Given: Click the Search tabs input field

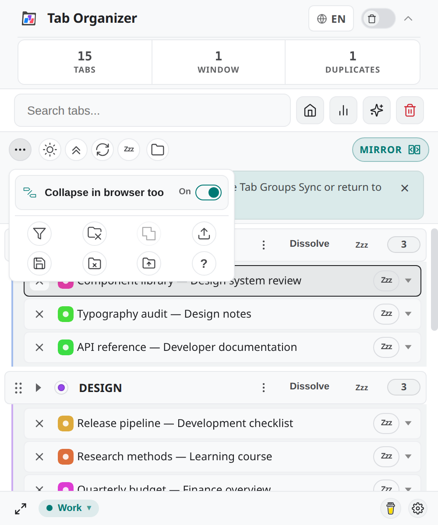Looking at the screenshot, I should pos(152,110).
